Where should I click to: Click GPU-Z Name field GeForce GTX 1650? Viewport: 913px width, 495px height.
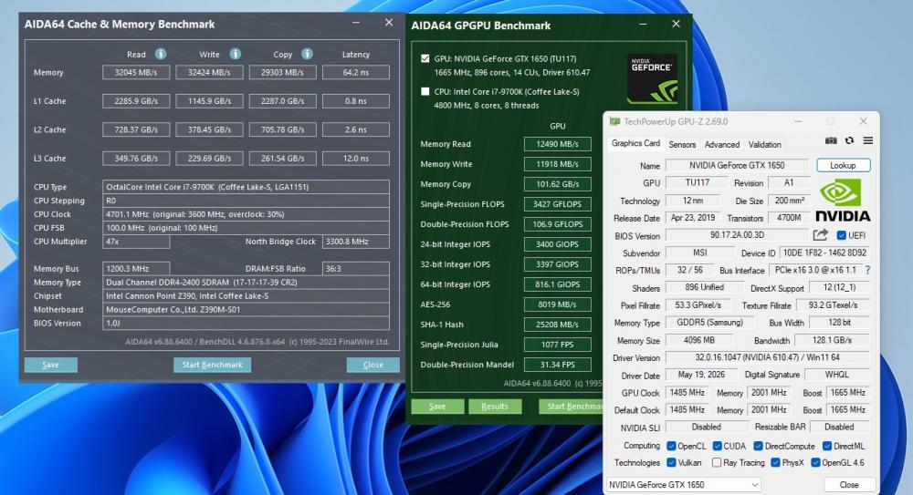(x=737, y=165)
